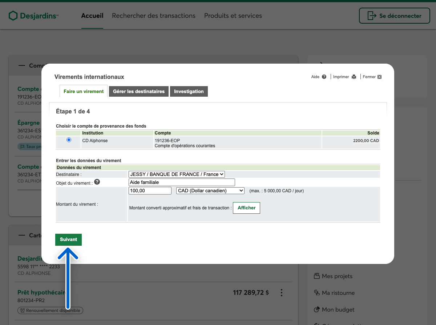Open the CAD currency dropdown
This screenshot has width=436, height=325.
(x=210, y=191)
